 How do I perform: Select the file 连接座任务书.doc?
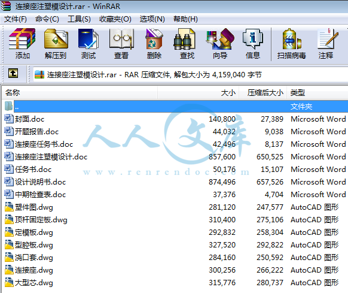point(44,144)
